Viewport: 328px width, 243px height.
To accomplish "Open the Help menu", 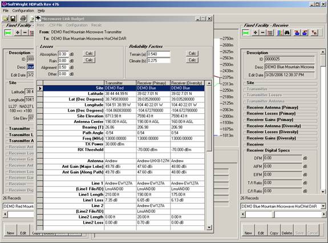I will (41, 11).
